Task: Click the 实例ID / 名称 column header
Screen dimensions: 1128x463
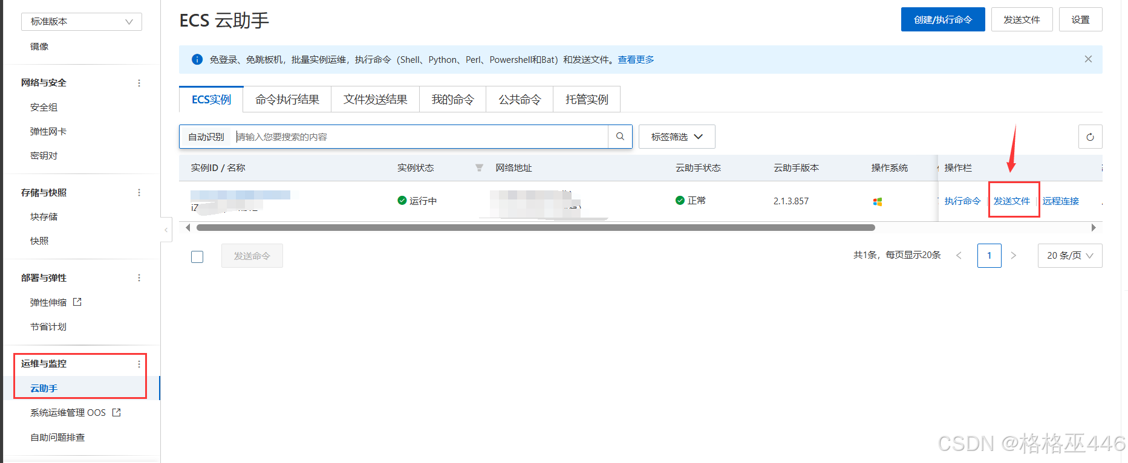Action: (x=218, y=167)
